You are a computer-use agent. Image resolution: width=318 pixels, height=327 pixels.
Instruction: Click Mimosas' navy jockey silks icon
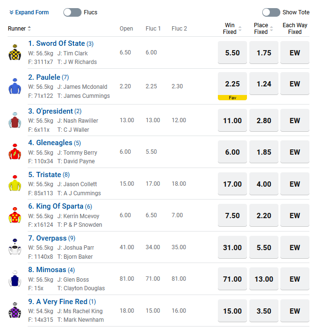(15, 279)
